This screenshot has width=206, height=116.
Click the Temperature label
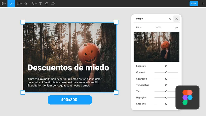coord(143,85)
